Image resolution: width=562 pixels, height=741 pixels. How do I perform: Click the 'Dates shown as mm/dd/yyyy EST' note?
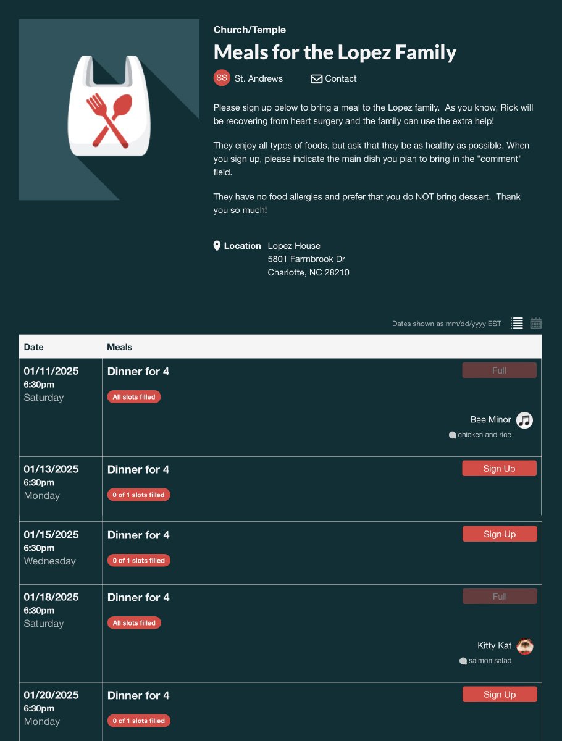(x=447, y=324)
